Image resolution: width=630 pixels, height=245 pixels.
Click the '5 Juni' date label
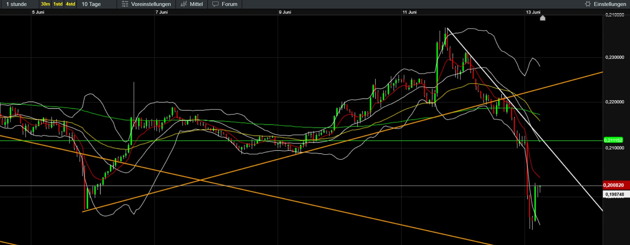pos(38,12)
